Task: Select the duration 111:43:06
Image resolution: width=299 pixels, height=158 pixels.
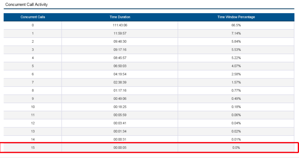Action: point(120,25)
